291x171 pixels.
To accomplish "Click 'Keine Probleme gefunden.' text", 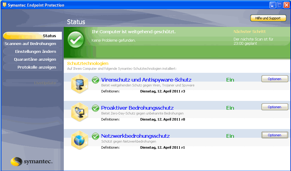I will tap(114, 40).
